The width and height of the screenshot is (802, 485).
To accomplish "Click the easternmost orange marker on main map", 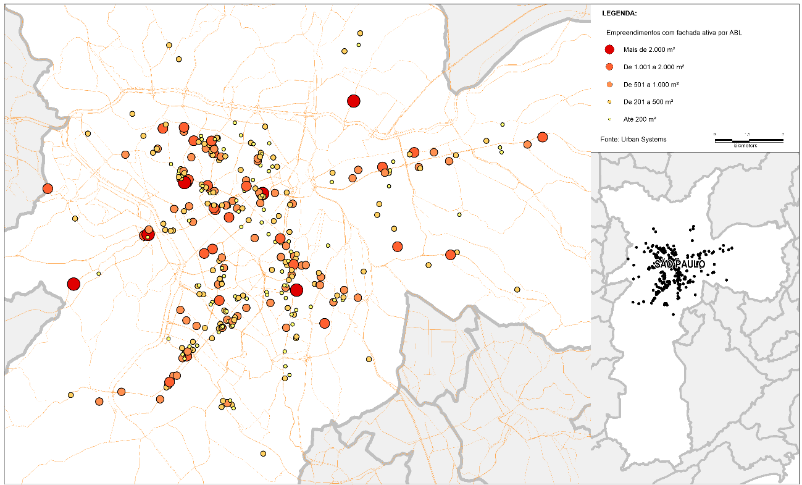I will click(x=543, y=137).
